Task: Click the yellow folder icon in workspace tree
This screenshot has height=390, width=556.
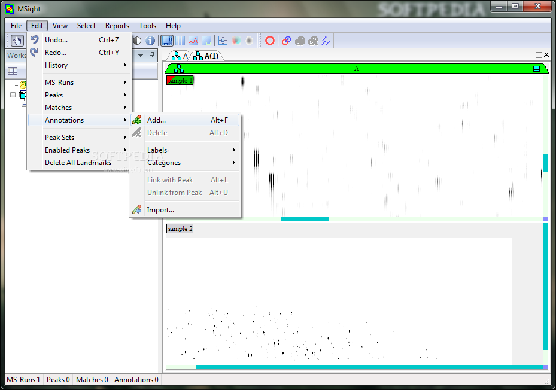Action: 23,85
